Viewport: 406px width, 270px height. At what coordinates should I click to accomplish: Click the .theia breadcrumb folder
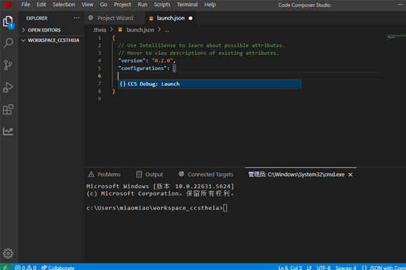tap(99, 30)
